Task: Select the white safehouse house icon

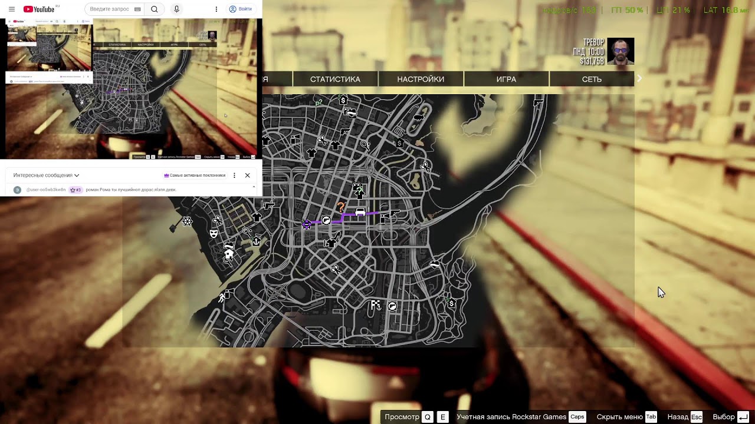Action: point(229,254)
